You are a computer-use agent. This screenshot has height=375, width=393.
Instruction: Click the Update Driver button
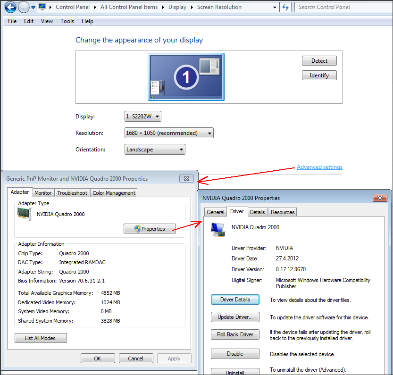235,317
